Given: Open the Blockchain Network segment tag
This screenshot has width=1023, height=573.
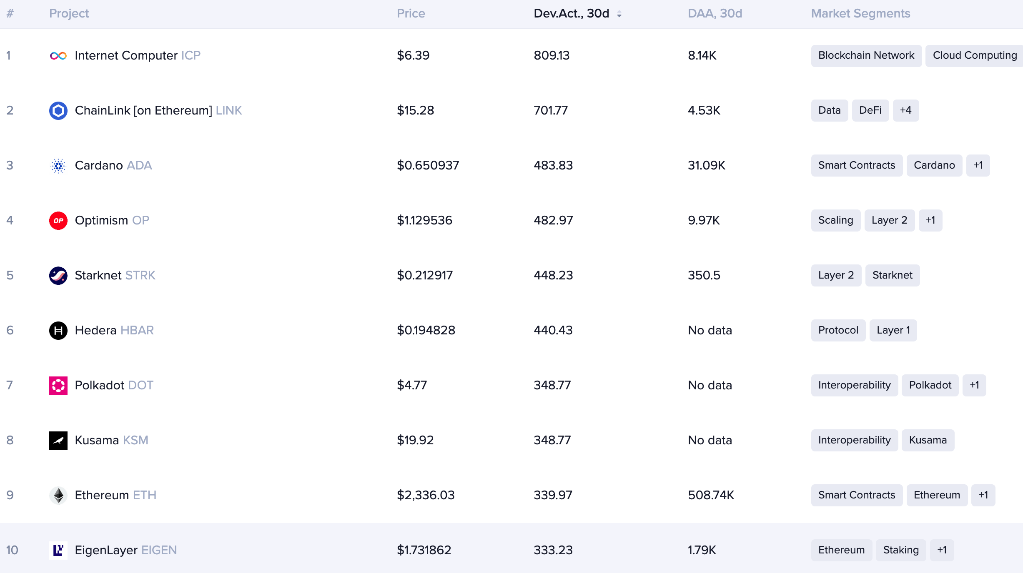Looking at the screenshot, I should coord(866,55).
